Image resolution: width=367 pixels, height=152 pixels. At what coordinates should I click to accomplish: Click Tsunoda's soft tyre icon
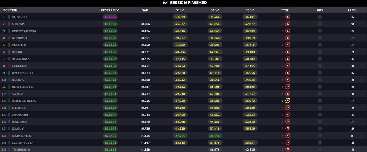(x=288, y=150)
